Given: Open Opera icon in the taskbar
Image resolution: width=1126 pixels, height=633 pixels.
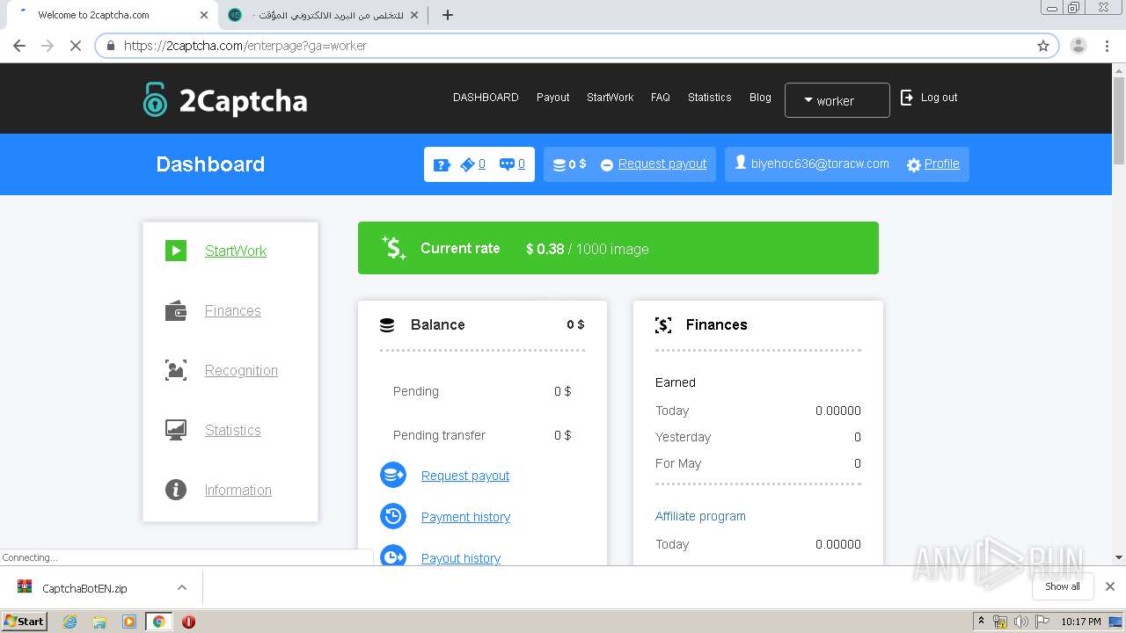Looking at the screenshot, I should tap(188, 622).
